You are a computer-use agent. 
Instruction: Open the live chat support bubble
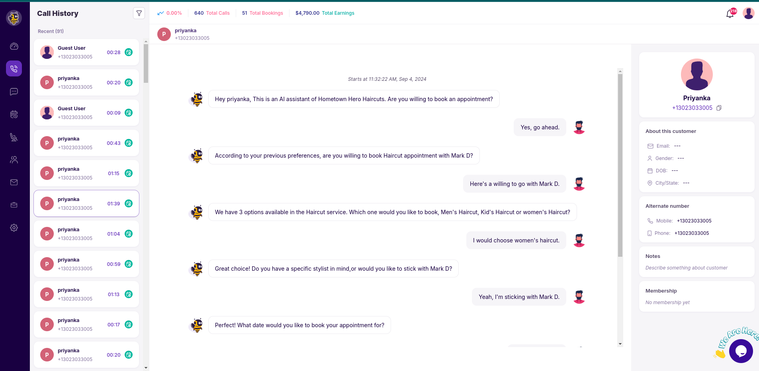point(741,351)
